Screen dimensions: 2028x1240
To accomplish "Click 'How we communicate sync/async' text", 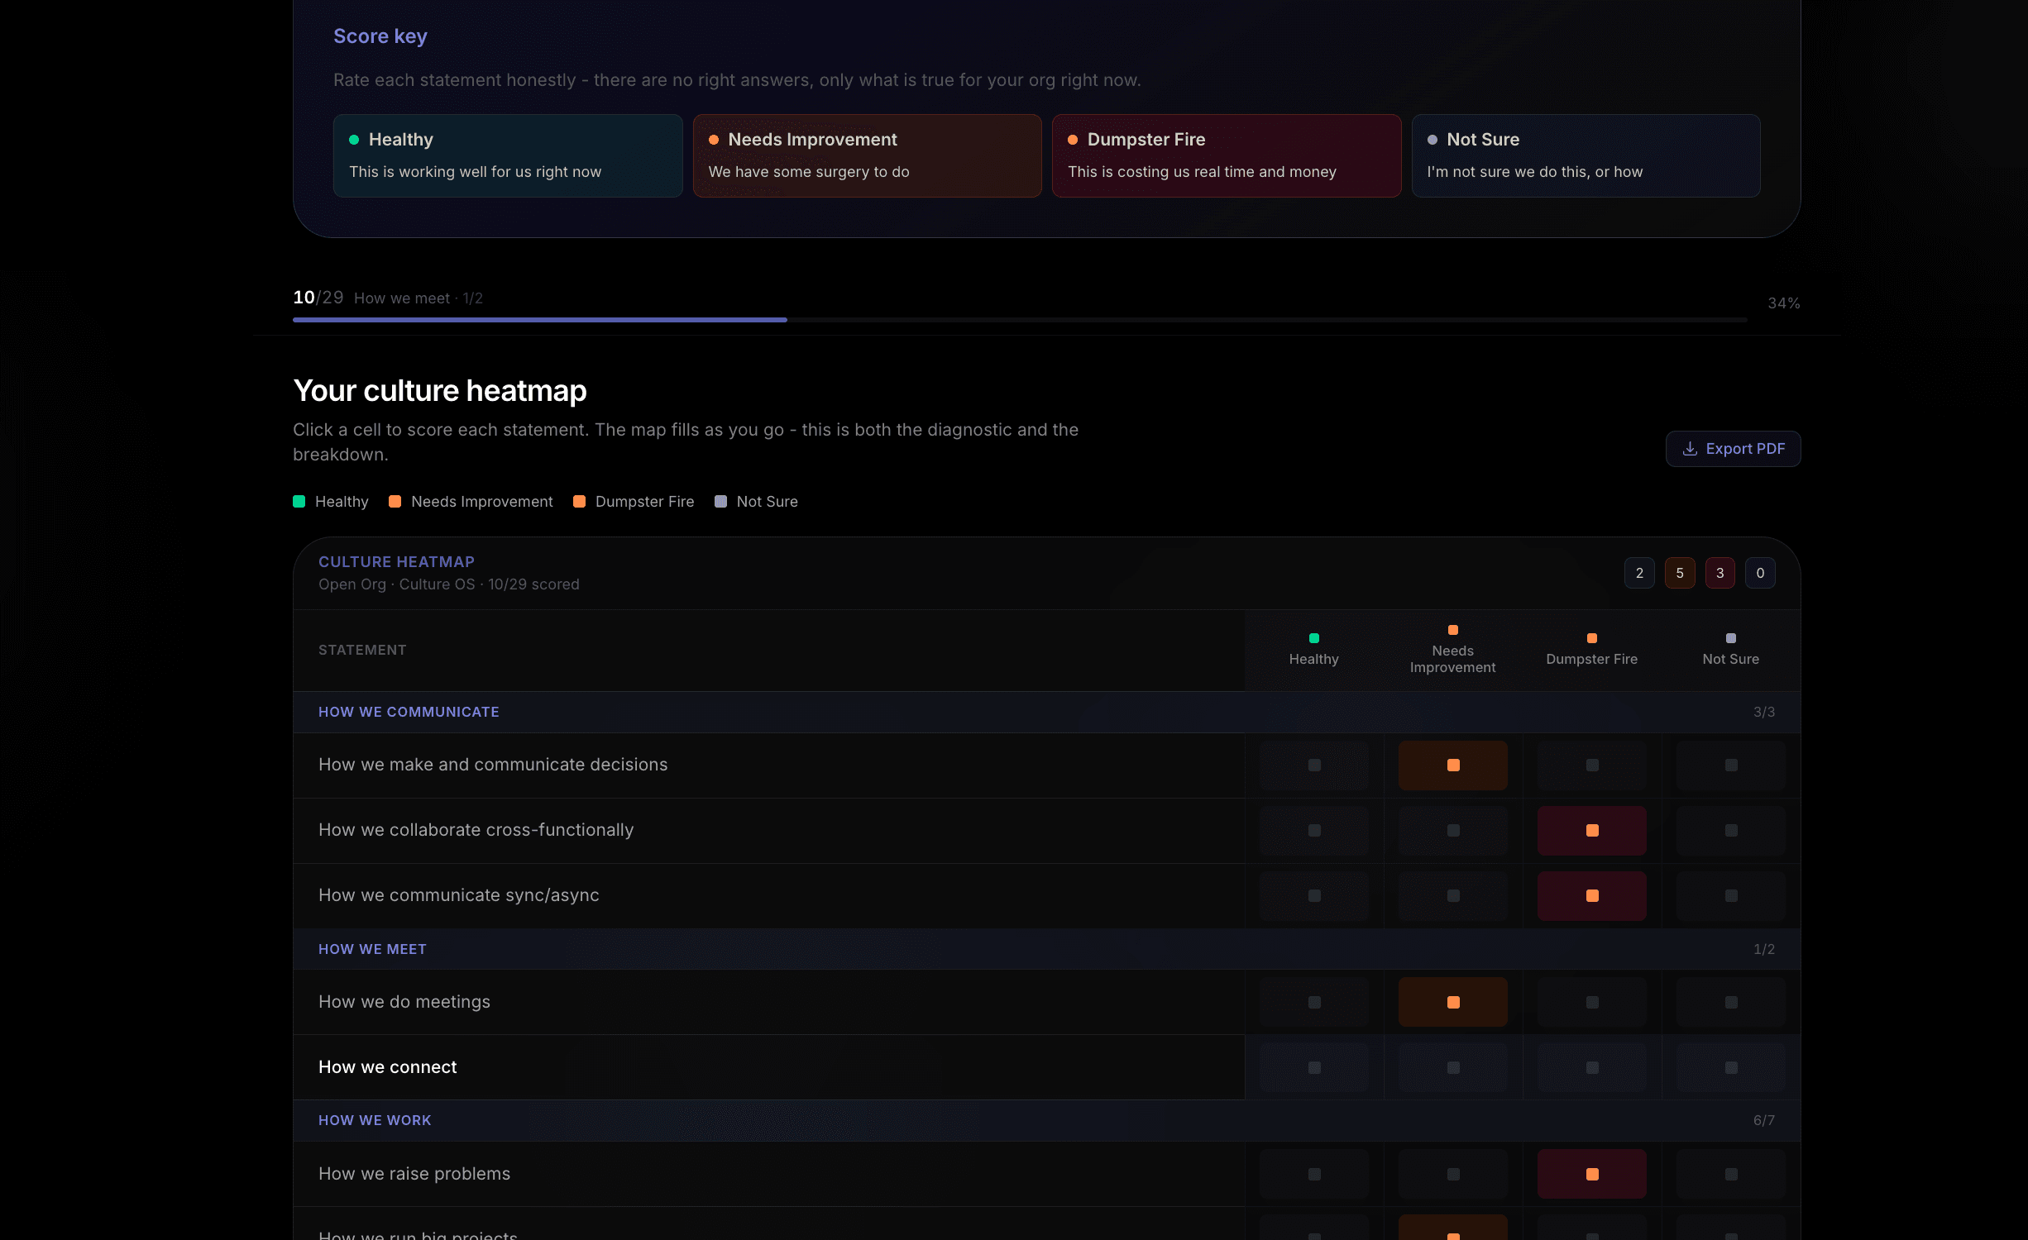I will pos(459,895).
